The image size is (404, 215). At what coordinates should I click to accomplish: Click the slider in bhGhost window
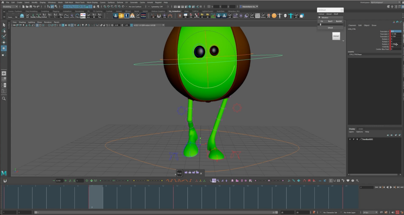[x=320, y=24]
